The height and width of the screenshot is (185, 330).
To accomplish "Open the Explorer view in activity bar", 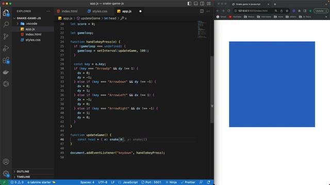I will tap(6, 13).
